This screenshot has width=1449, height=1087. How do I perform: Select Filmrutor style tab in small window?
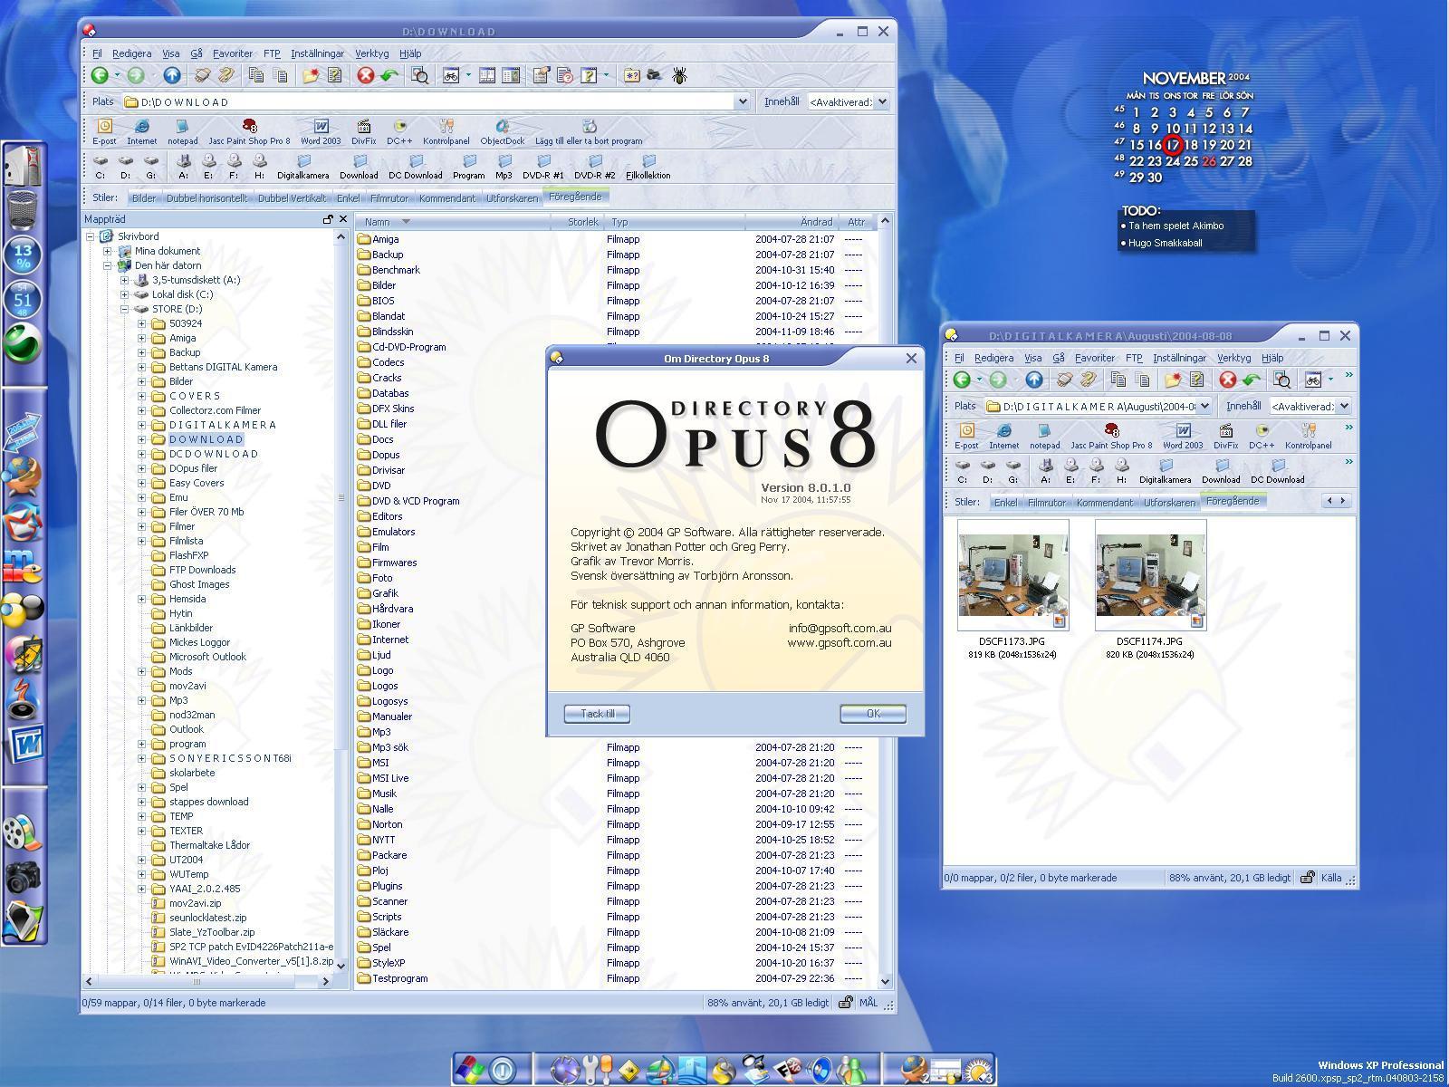pos(1046,502)
